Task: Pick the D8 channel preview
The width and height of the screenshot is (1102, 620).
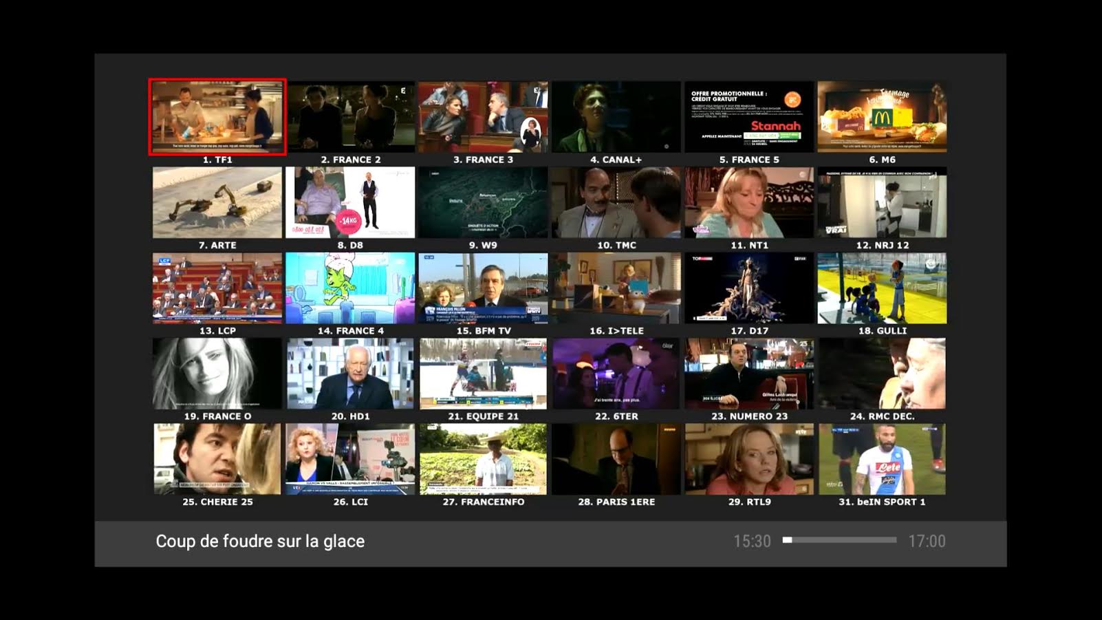Action: click(350, 202)
